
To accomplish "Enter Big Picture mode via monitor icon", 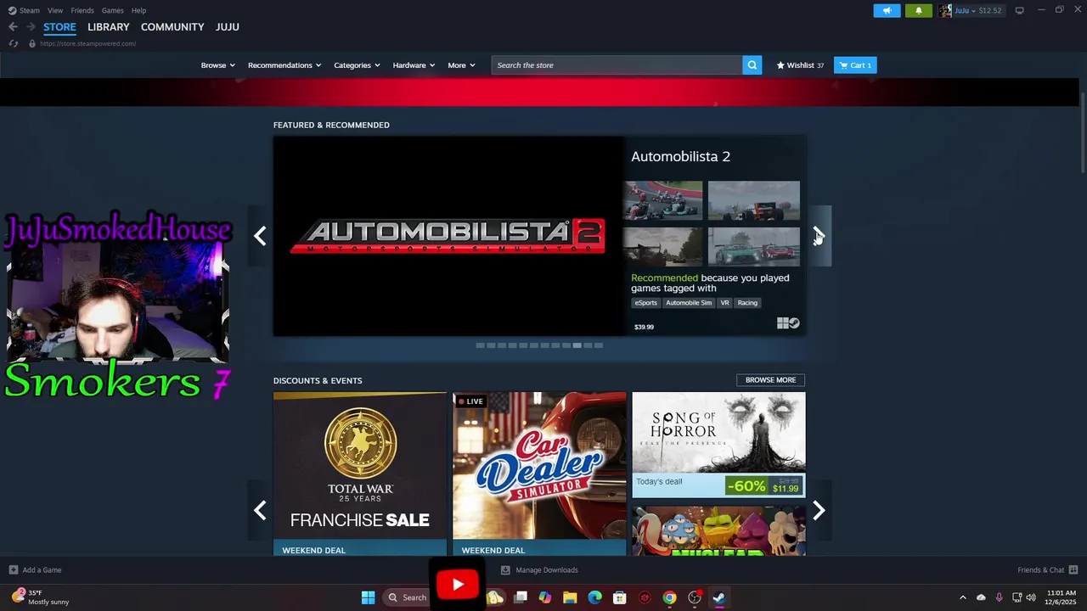I will click(x=1019, y=10).
